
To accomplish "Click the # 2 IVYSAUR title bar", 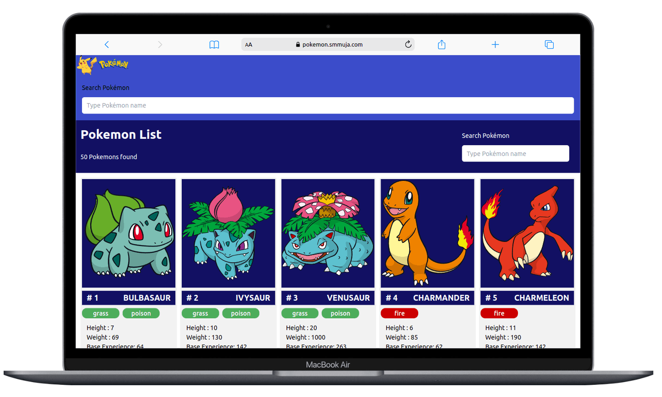I will tap(228, 298).
